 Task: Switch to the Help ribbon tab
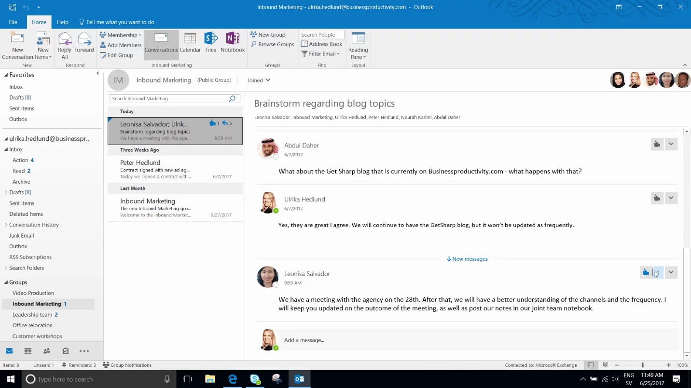point(62,22)
